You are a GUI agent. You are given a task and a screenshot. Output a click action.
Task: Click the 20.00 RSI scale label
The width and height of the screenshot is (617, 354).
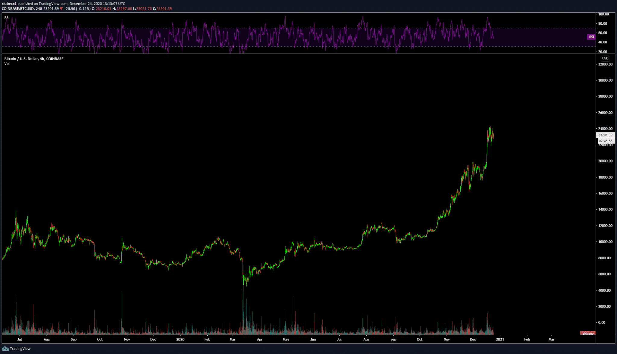[603, 52]
